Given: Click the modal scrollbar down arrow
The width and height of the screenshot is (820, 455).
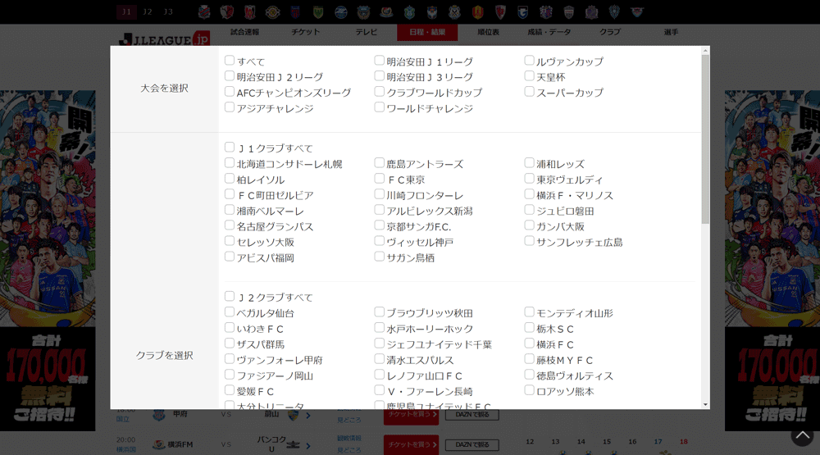Looking at the screenshot, I should coord(705,404).
